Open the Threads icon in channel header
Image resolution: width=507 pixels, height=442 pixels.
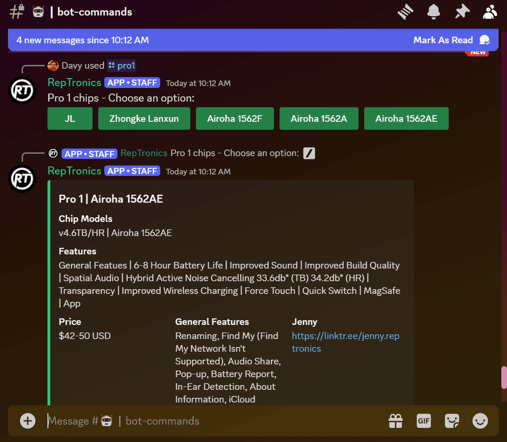click(405, 12)
